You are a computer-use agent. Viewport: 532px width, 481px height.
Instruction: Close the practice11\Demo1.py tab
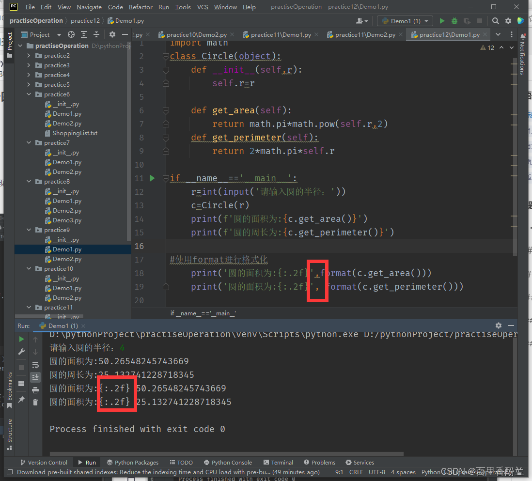(x=316, y=34)
